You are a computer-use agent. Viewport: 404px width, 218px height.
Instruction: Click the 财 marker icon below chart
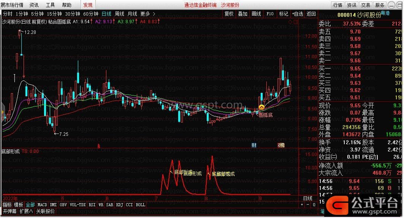click(x=254, y=145)
